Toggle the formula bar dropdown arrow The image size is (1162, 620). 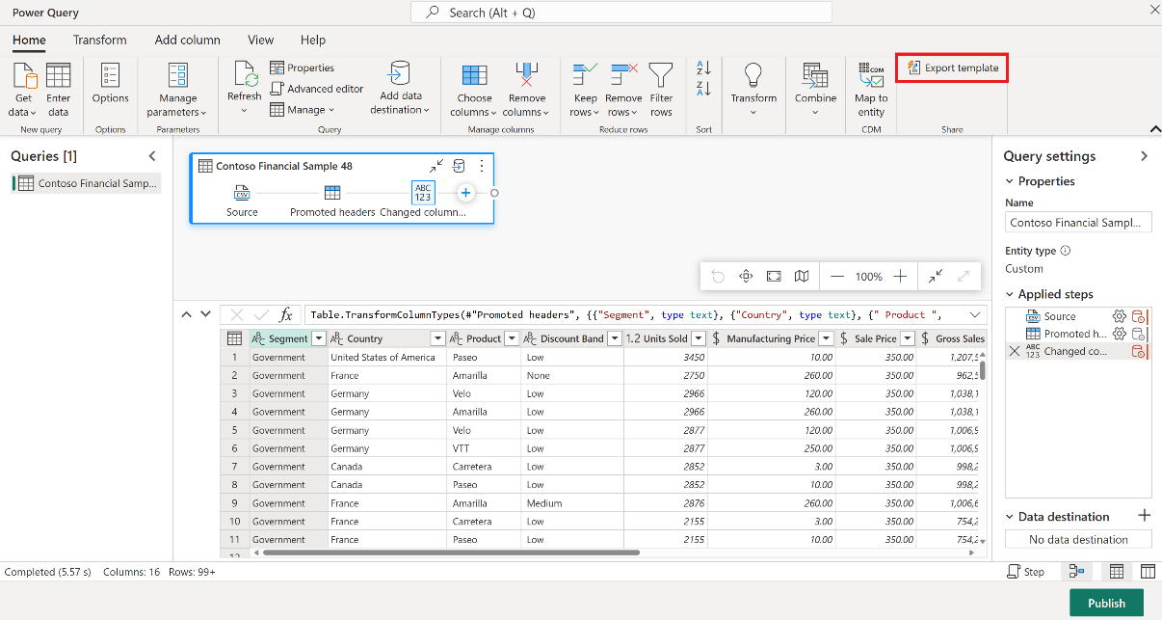point(975,315)
